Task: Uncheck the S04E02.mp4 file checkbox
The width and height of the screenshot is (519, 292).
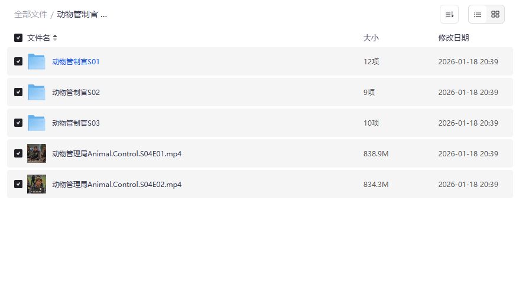Action: click(18, 184)
